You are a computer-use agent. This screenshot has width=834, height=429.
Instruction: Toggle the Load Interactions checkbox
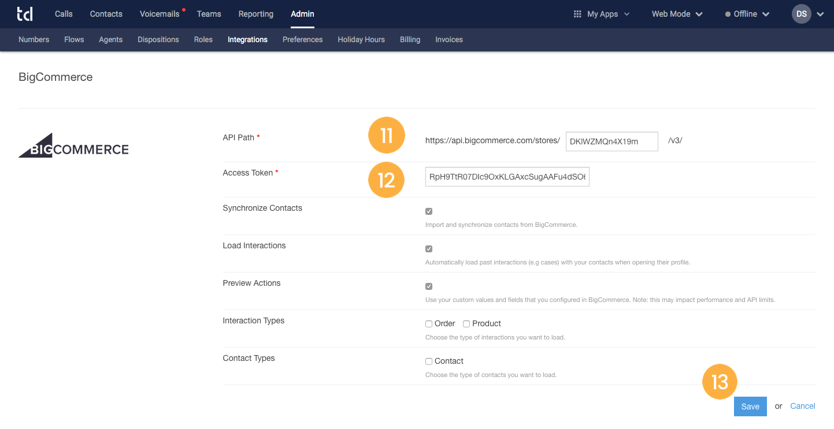429,249
